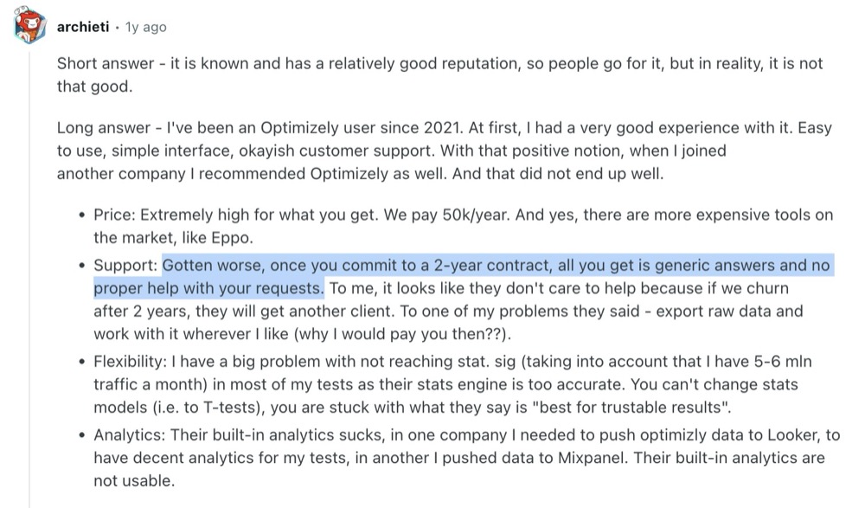This screenshot has height=508, width=865.
Task: Click archieti's Snoo avatar image
Action: click(x=29, y=25)
